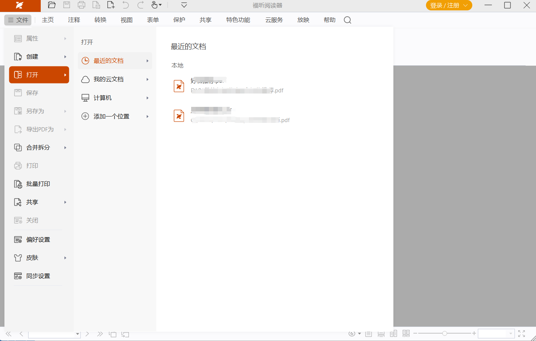Open 同步设置 sync settings

point(38,276)
